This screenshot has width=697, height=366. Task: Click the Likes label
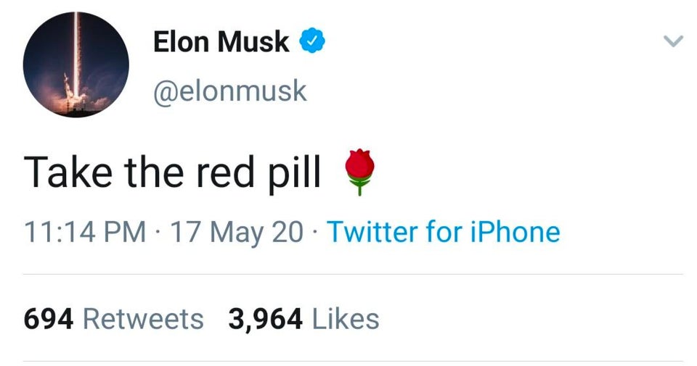click(x=346, y=319)
